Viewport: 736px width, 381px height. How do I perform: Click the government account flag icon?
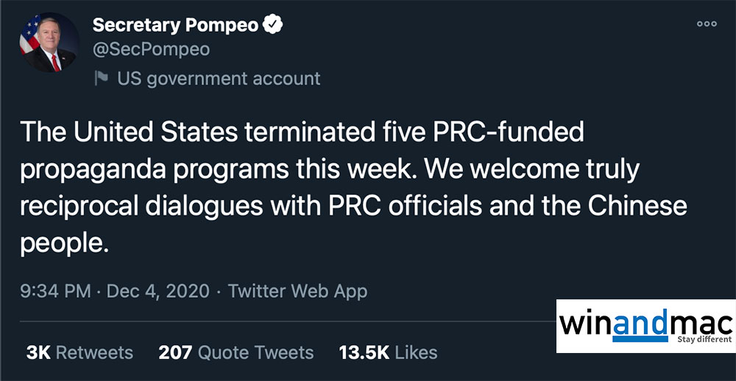102,78
